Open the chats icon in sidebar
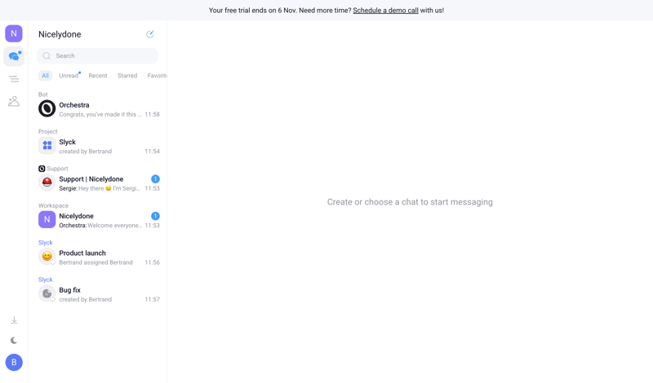 click(14, 56)
